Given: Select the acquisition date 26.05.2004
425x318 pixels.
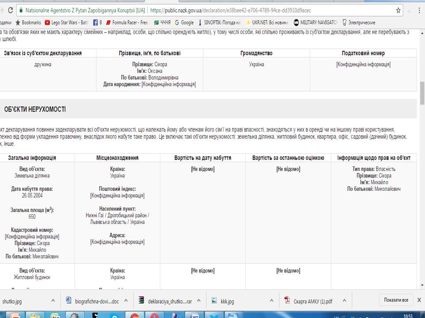Looking at the screenshot, I should (x=32, y=196).
